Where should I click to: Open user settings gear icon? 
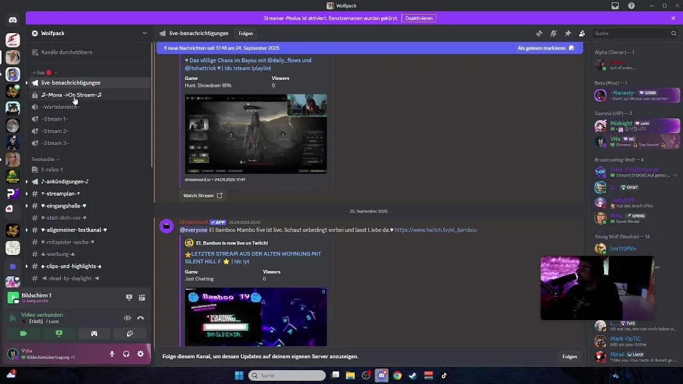pos(141,354)
